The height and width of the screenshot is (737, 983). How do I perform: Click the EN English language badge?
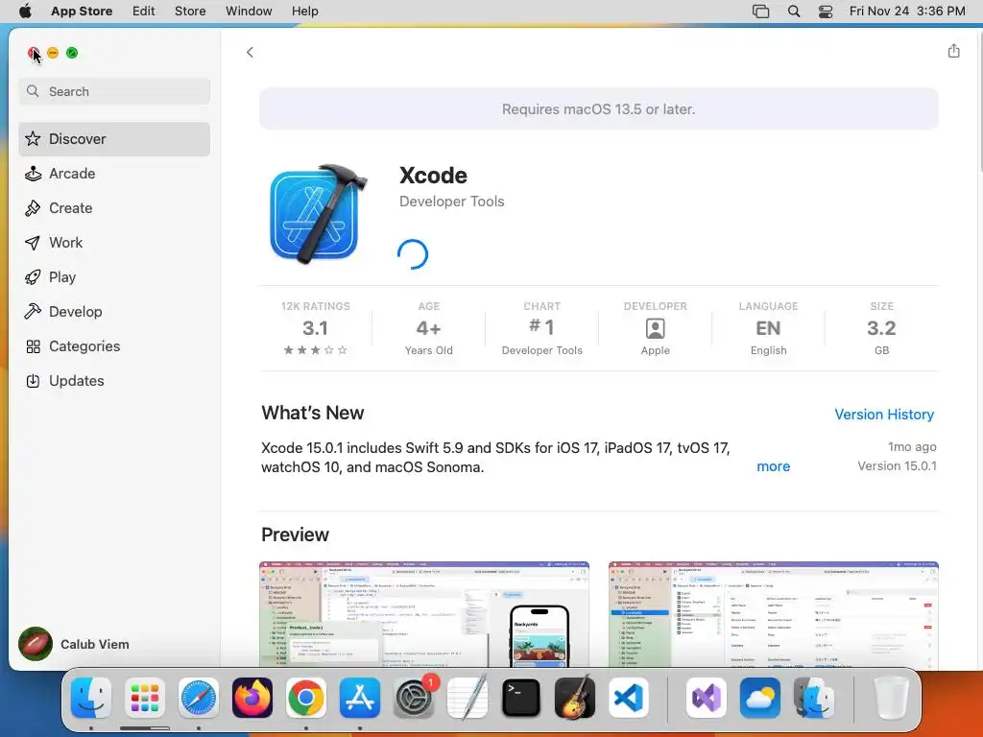click(769, 328)
